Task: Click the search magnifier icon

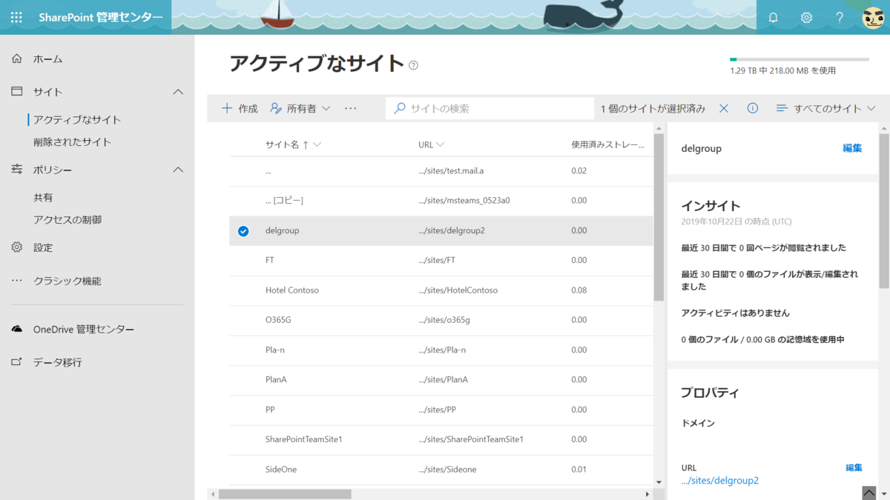Action: coord(400,108)
